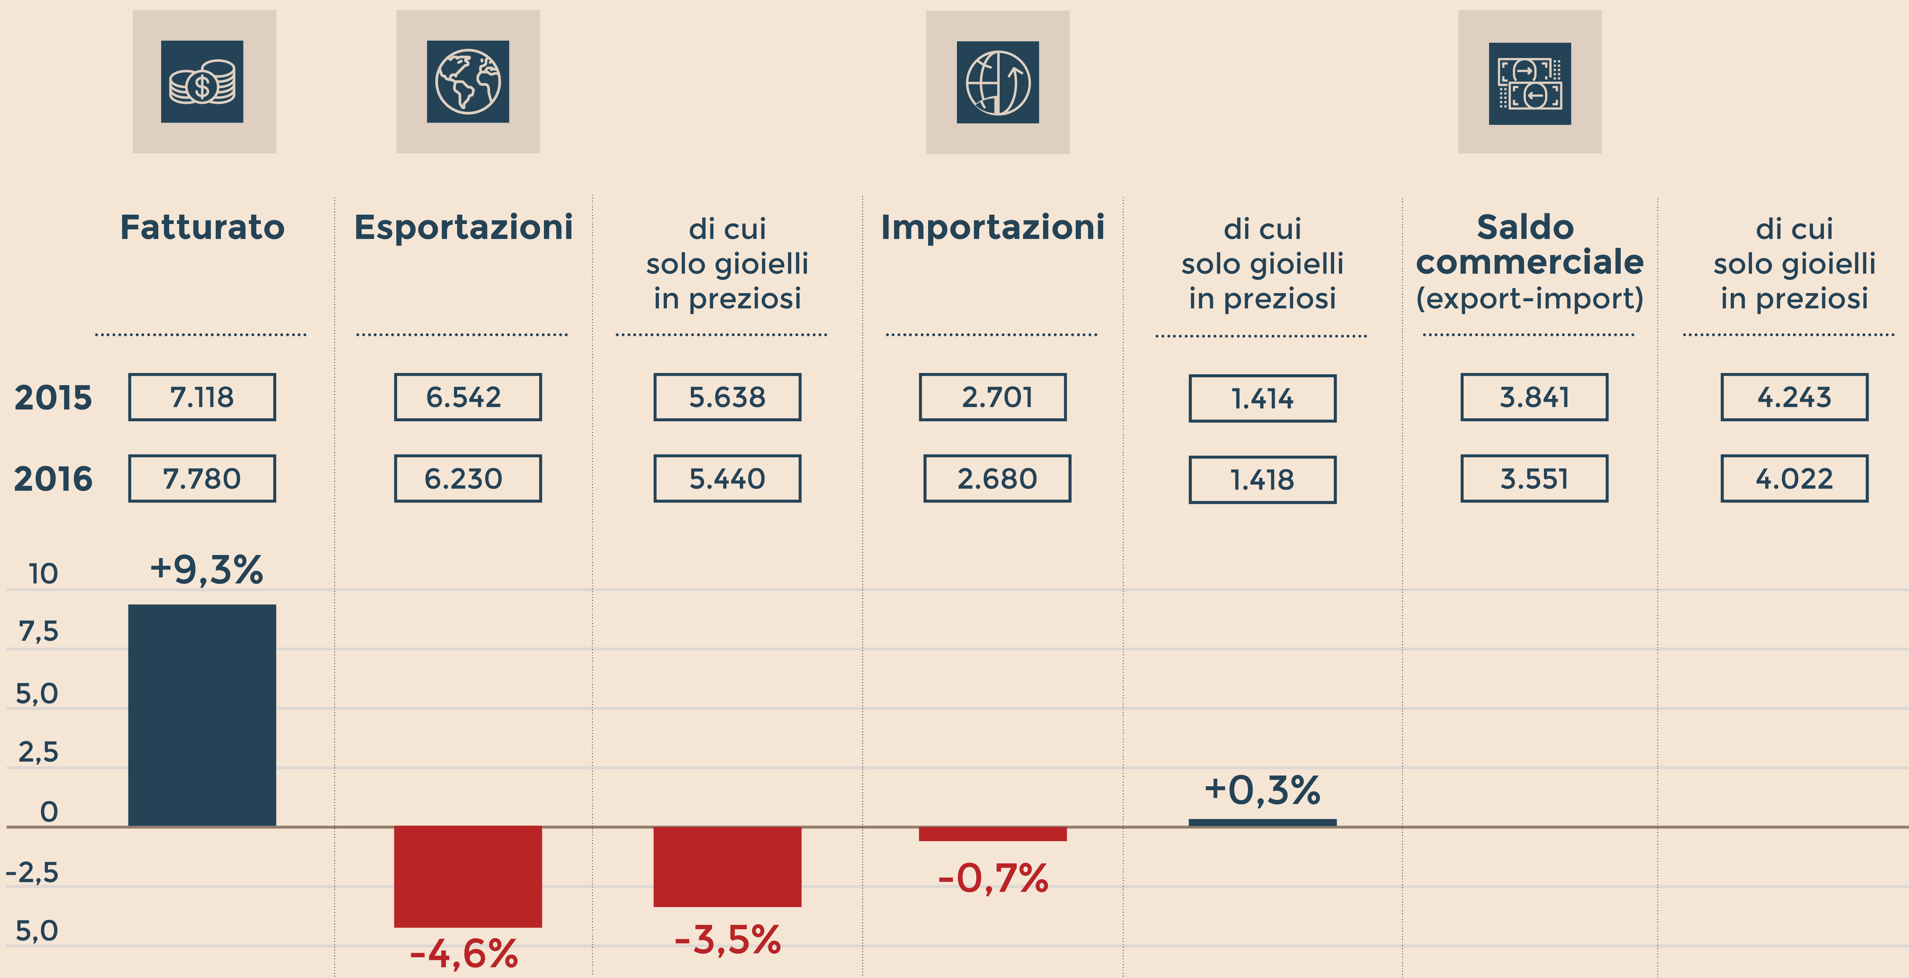
Task: Click the 2016 Importazioni value 2.680
Action: (997, 479)
